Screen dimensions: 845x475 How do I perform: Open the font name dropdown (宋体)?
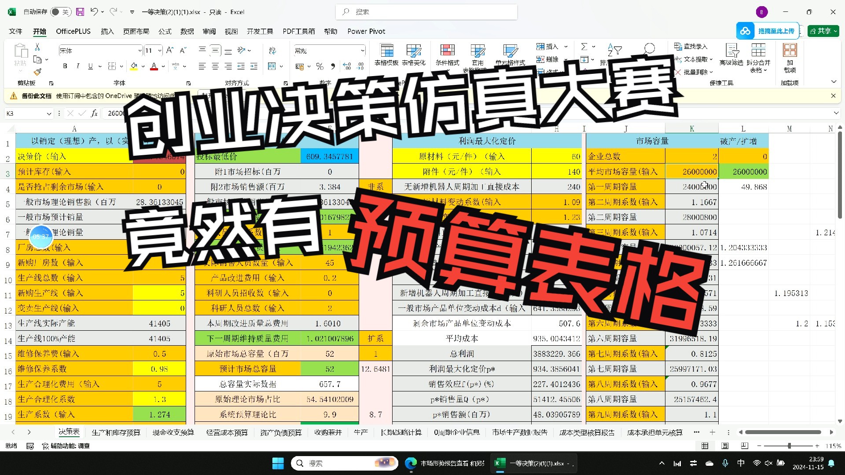pos(140,51)
